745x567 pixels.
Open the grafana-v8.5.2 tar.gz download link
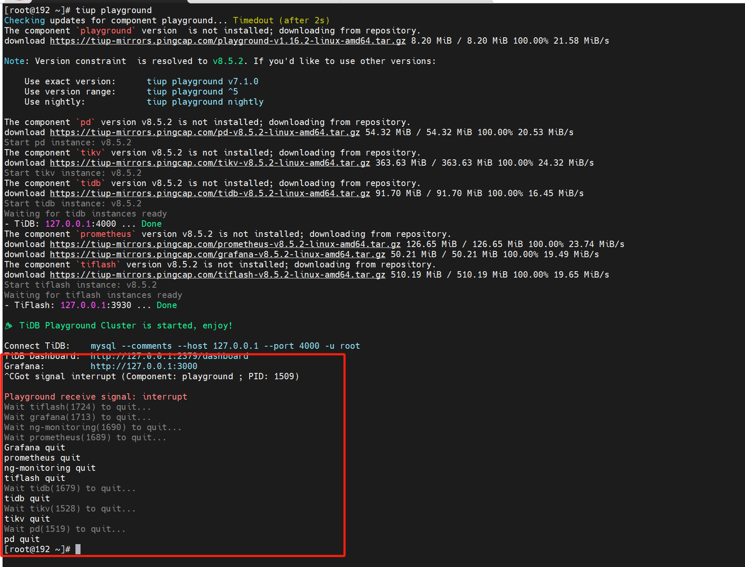pyautogui.click(x=218, y=254)
